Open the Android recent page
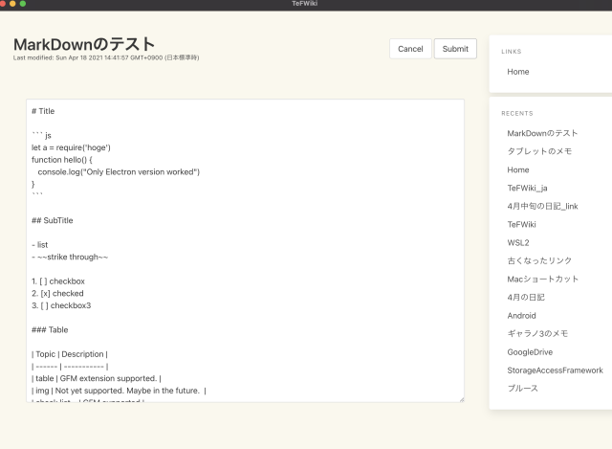 pos(521,316)
